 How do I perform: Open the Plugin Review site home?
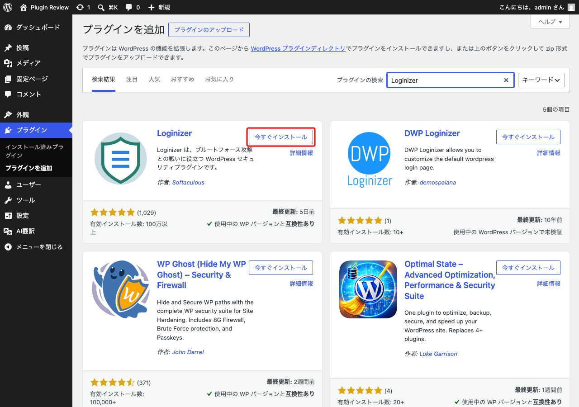pyautogui.click(x=44, y=7)
